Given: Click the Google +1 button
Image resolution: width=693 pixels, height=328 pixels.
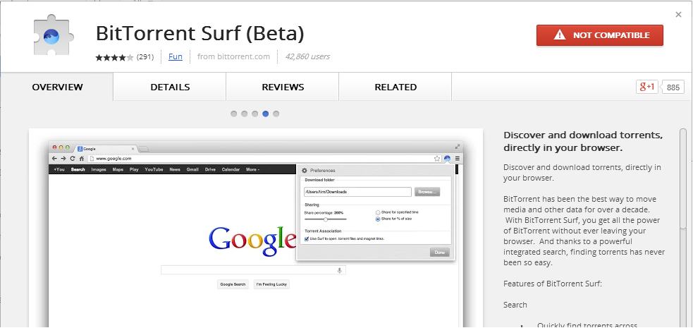Looking at the screenshot, I should pos(647,87).
